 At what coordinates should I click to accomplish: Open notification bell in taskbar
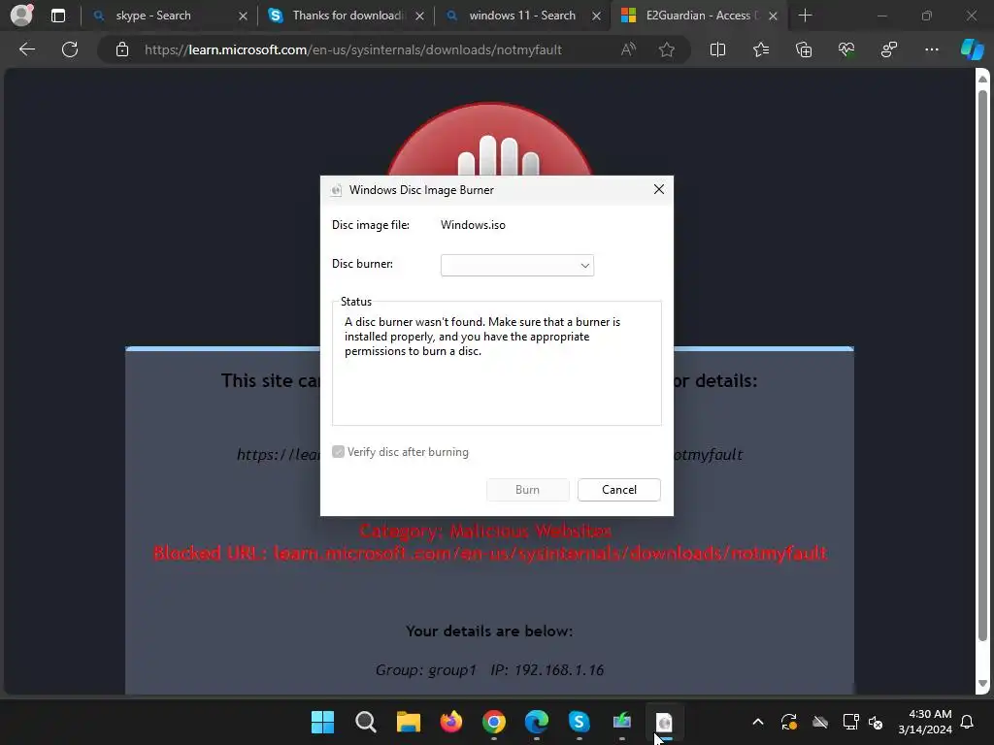coord(967,722)
